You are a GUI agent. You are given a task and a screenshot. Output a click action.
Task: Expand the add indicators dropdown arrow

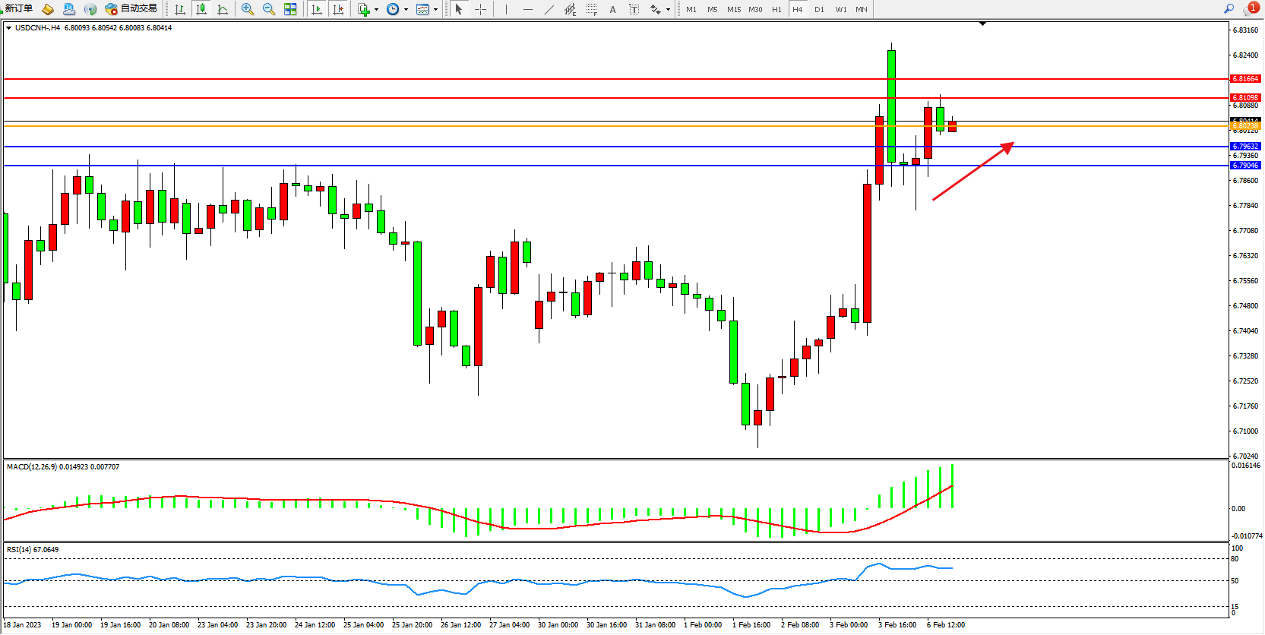pos(376,10)
